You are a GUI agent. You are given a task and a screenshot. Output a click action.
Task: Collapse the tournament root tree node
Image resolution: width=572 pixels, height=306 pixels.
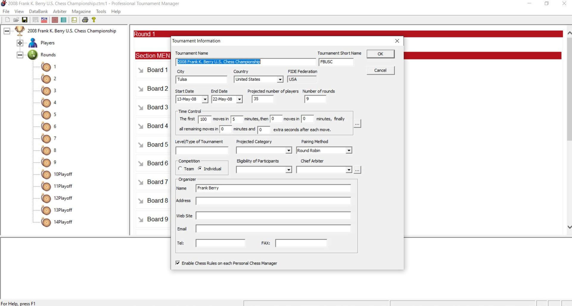tap(7, 31)
